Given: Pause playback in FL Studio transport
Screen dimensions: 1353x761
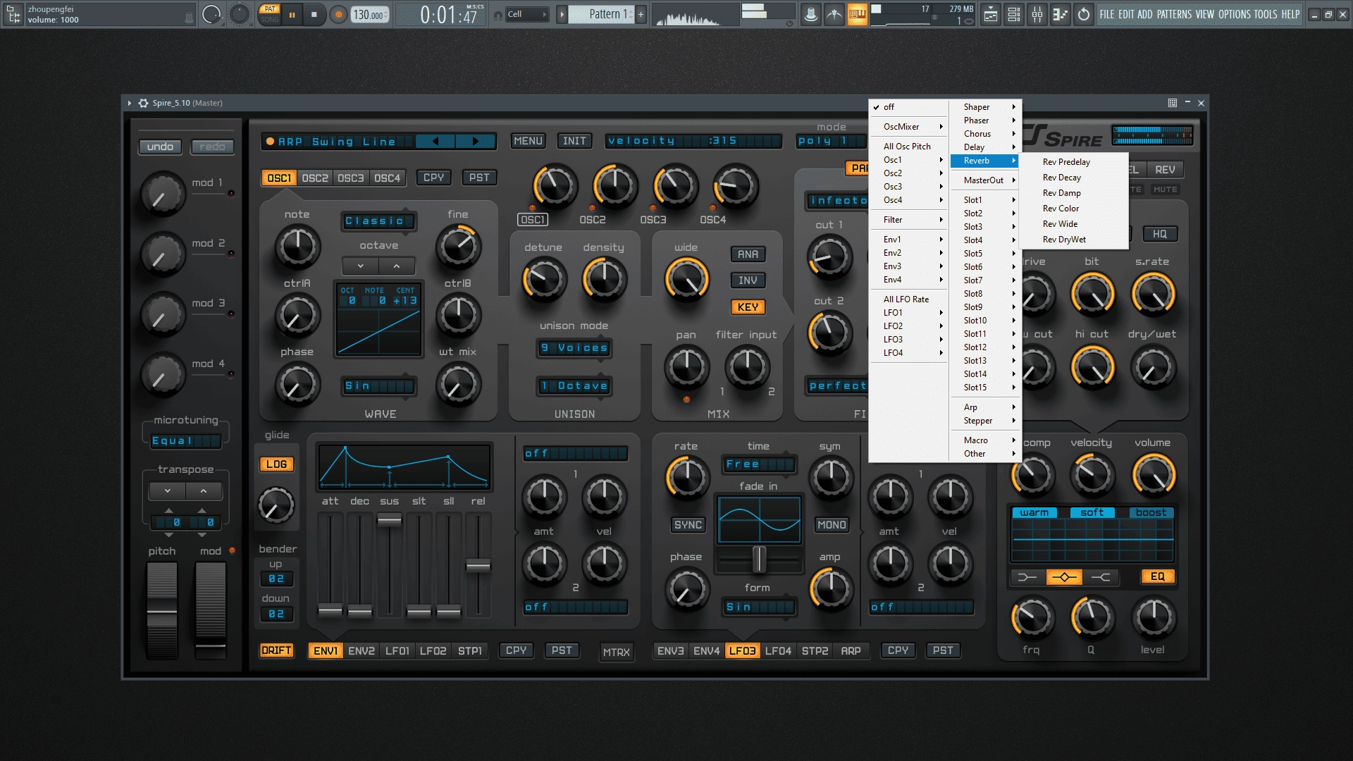Looking at the screenshot, I should click(292, 14).
